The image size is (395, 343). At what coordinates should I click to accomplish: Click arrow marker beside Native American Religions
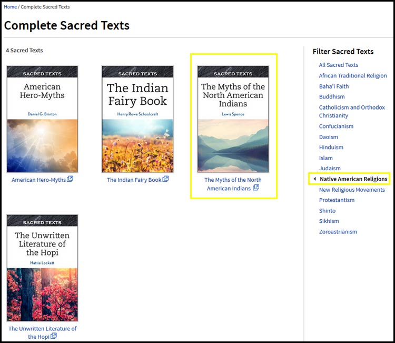[x=314, y=179]
